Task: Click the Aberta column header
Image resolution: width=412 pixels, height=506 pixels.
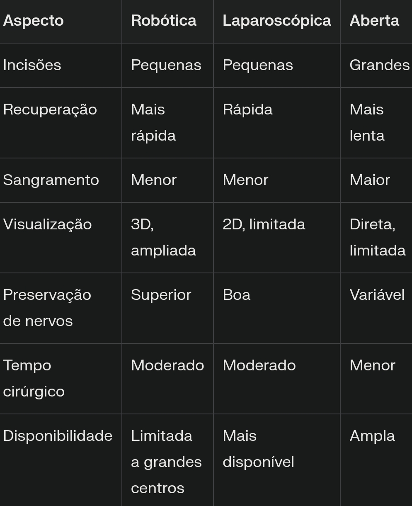Action: (374, 21)
